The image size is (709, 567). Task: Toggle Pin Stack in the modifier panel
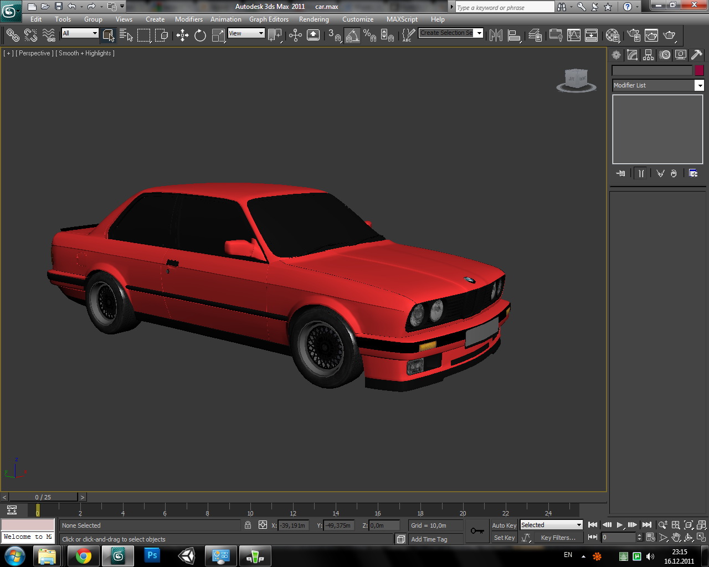point(620,173)
